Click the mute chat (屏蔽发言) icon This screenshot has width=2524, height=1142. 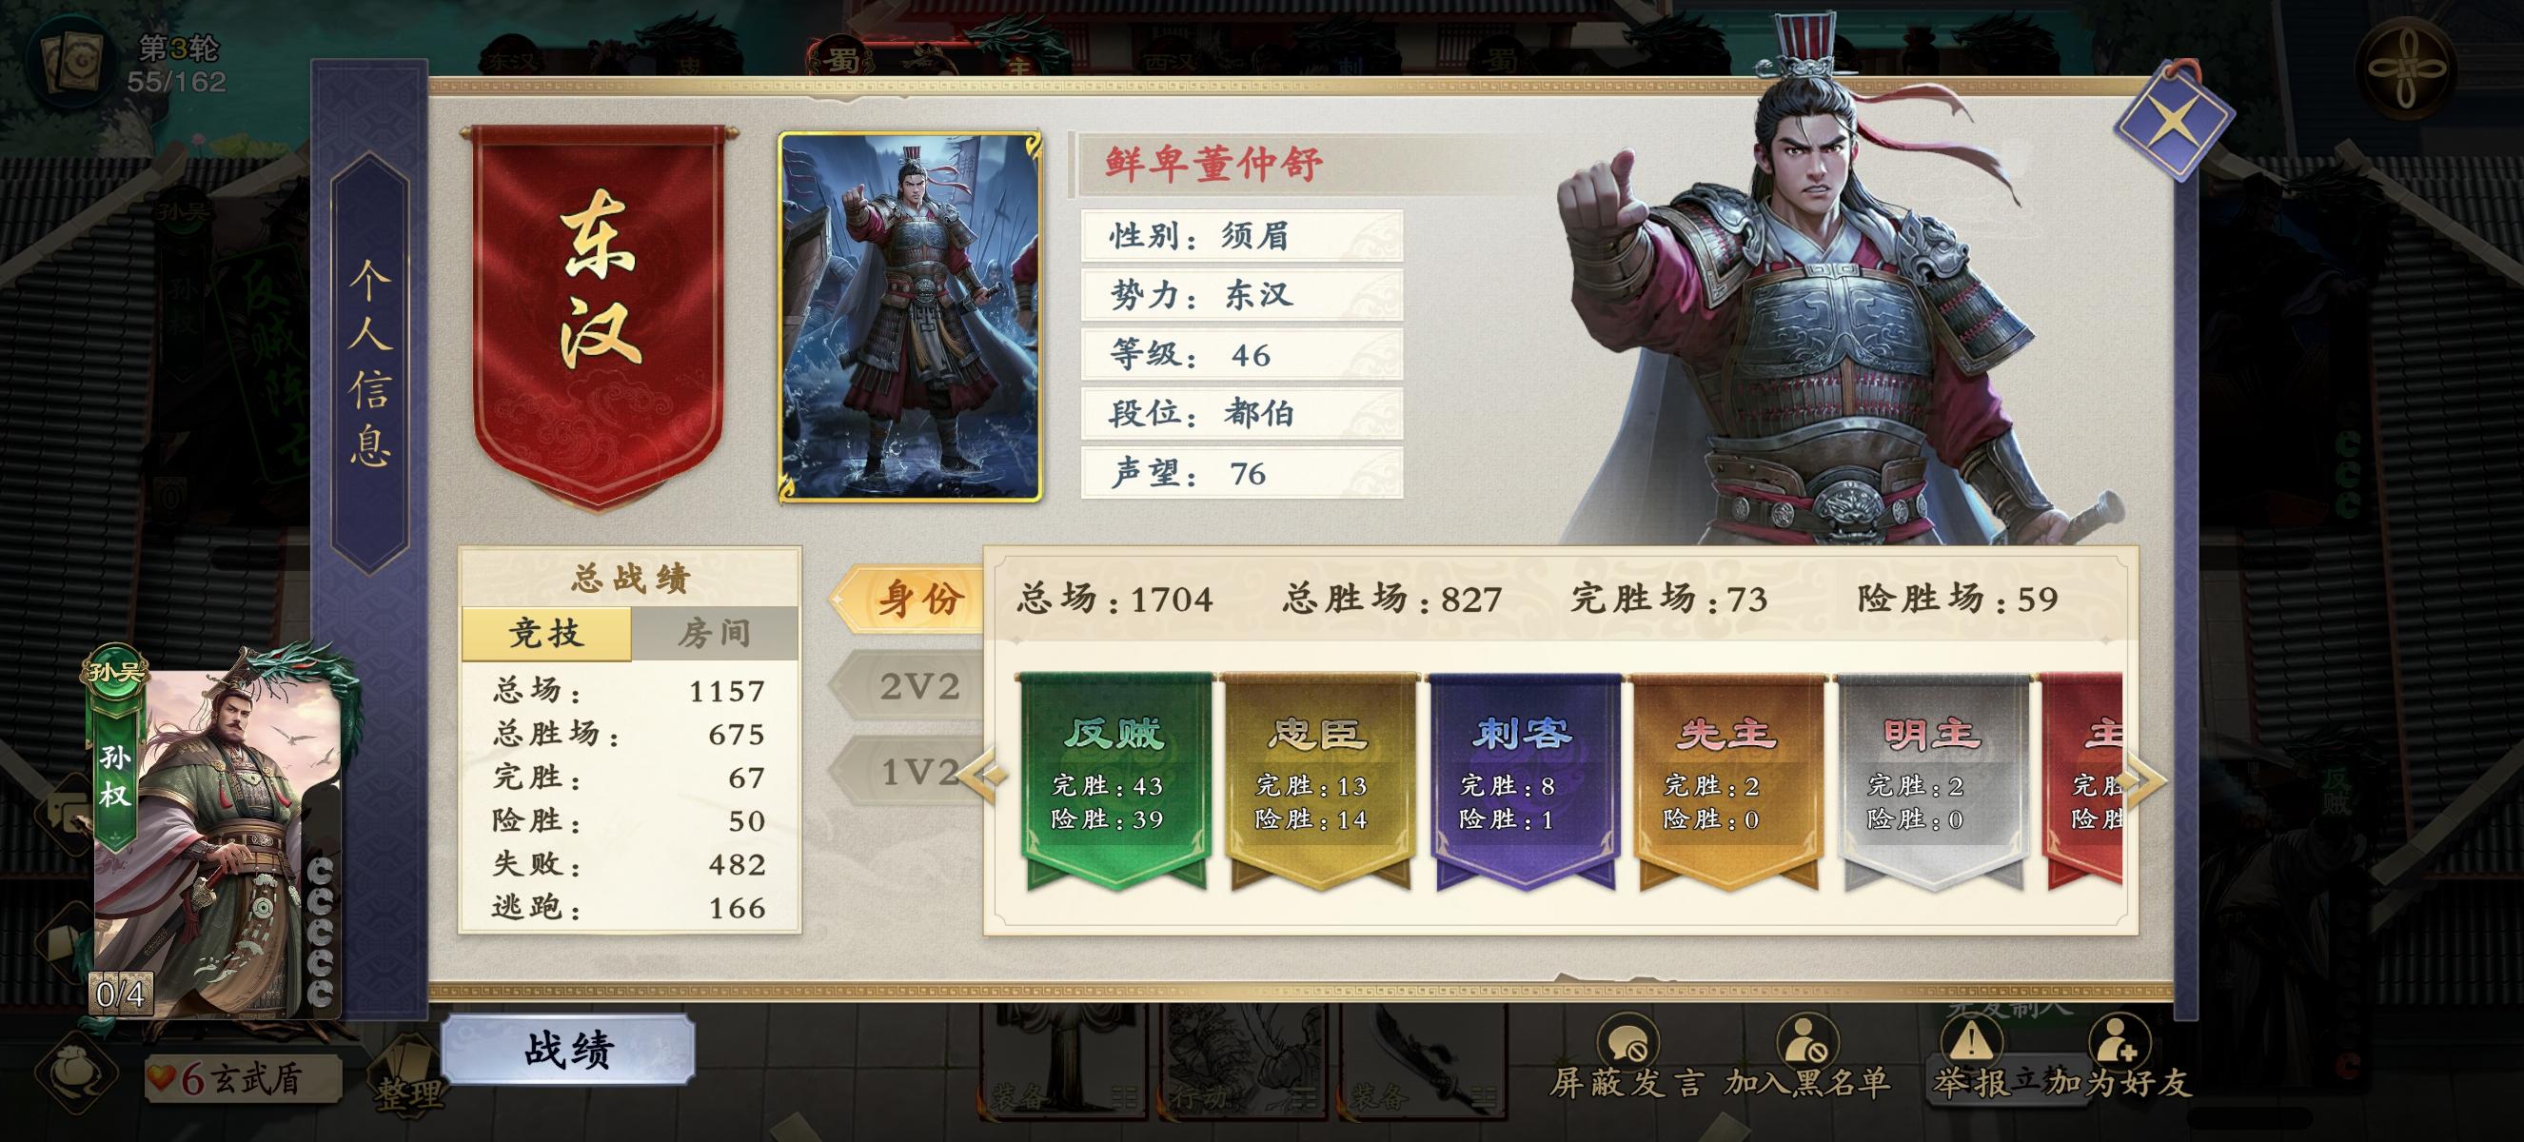[x=1627, y=1042]
